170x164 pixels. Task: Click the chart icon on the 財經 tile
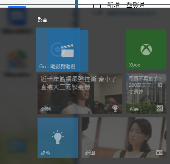[160, 108]
